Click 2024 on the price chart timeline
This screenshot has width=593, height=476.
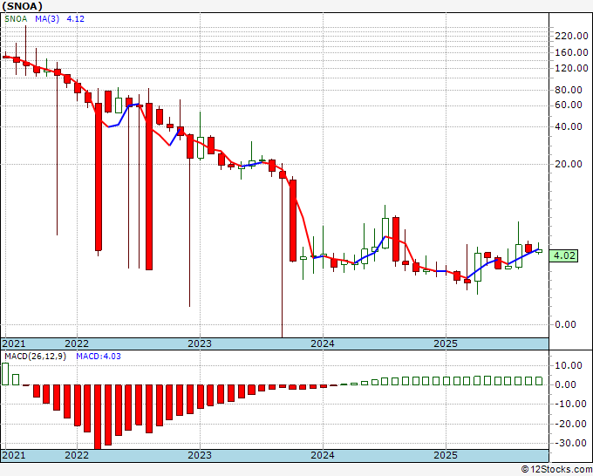(323, 343)
